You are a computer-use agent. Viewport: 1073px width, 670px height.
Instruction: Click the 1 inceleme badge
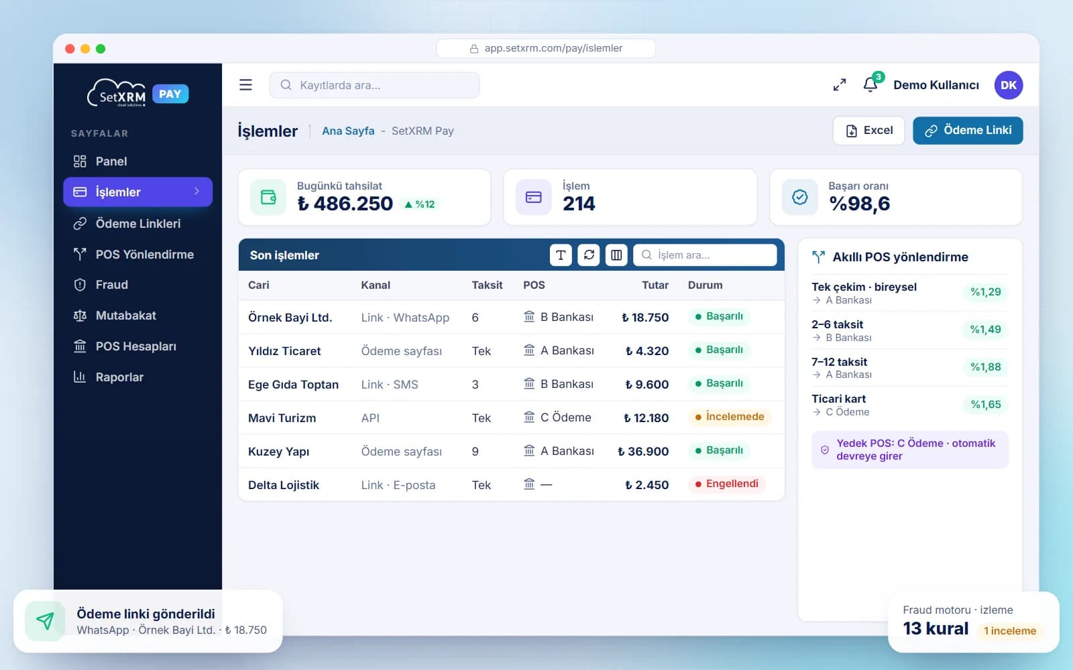click(1009, 630)
